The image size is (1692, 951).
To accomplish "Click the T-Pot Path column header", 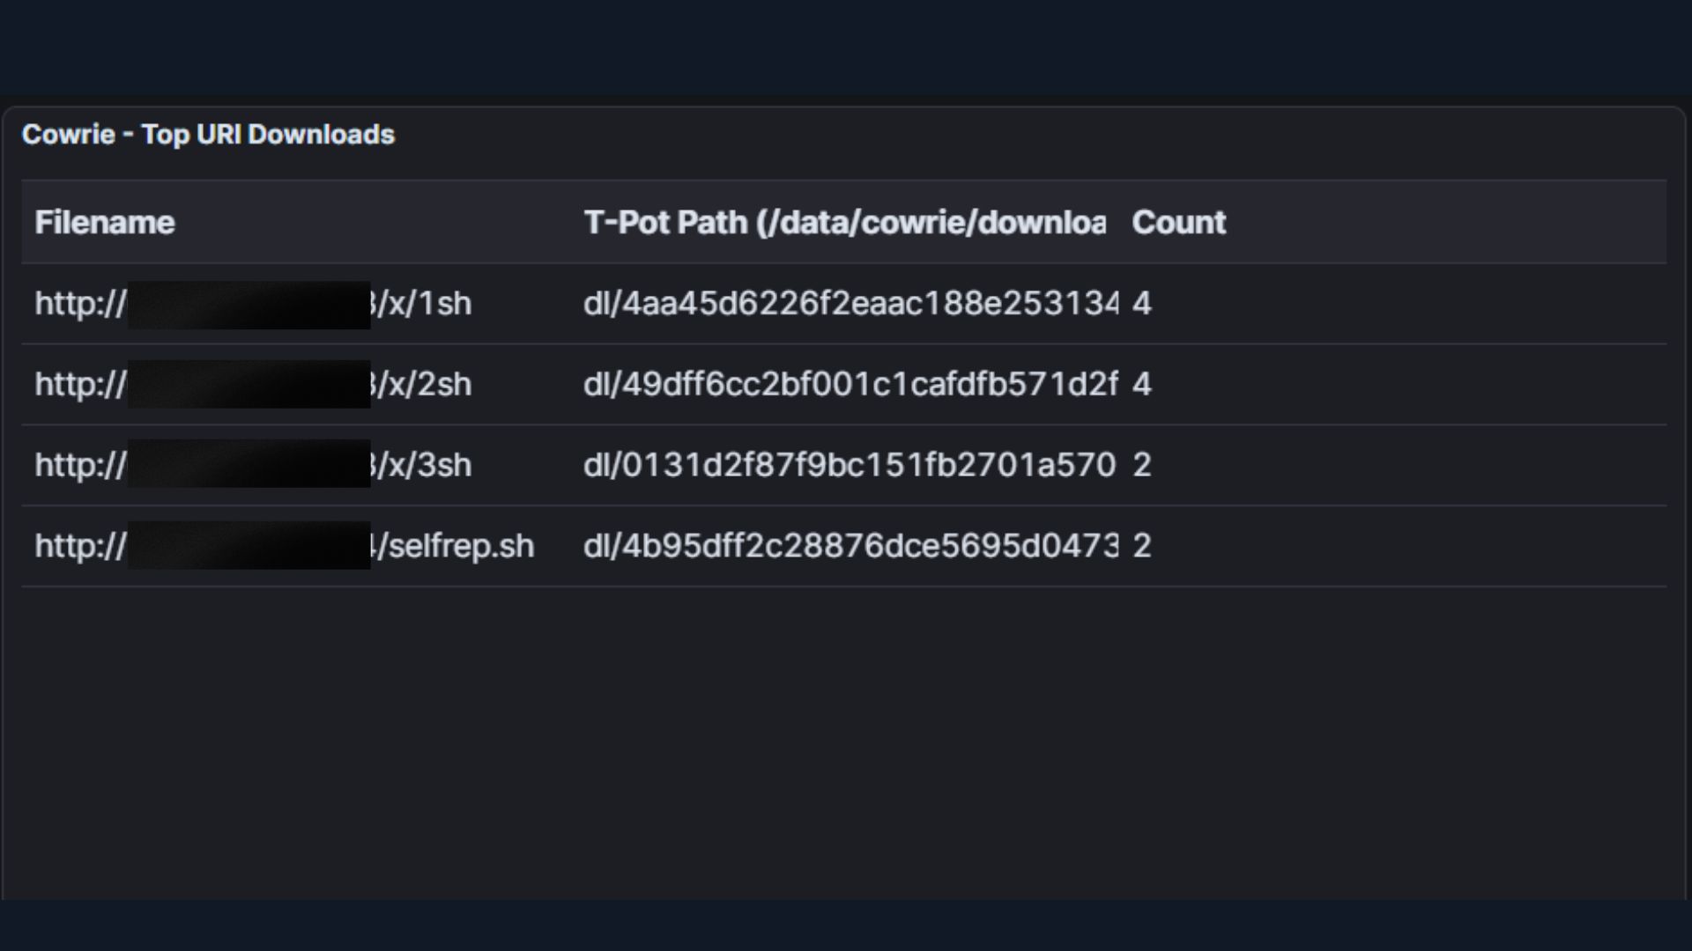I will [843, 223].
